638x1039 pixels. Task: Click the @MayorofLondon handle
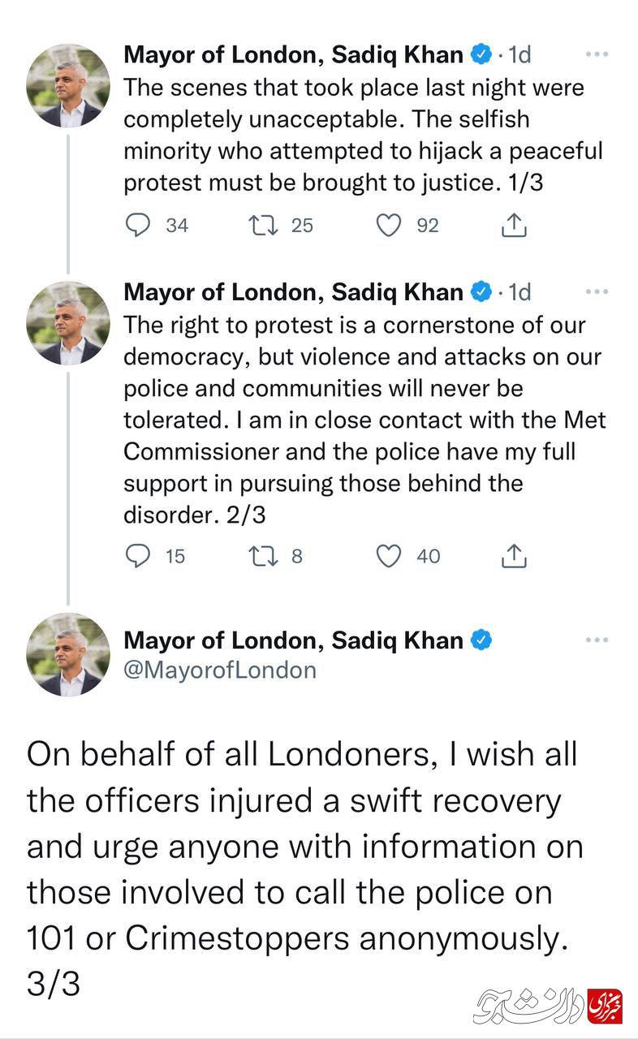pyautogui.click(x=220, y=670)
